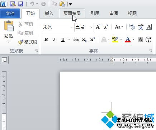Switch to the 开始 (Home) tab
Screen dimensions: 156x130
coord(30,14)
